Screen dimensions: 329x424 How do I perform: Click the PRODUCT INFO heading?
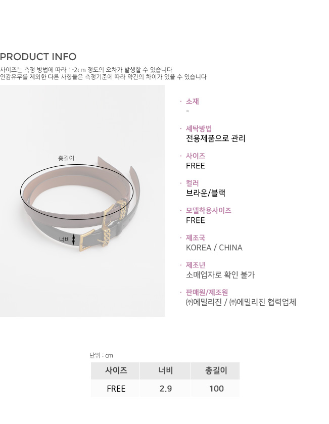click(x=38, y=57)
